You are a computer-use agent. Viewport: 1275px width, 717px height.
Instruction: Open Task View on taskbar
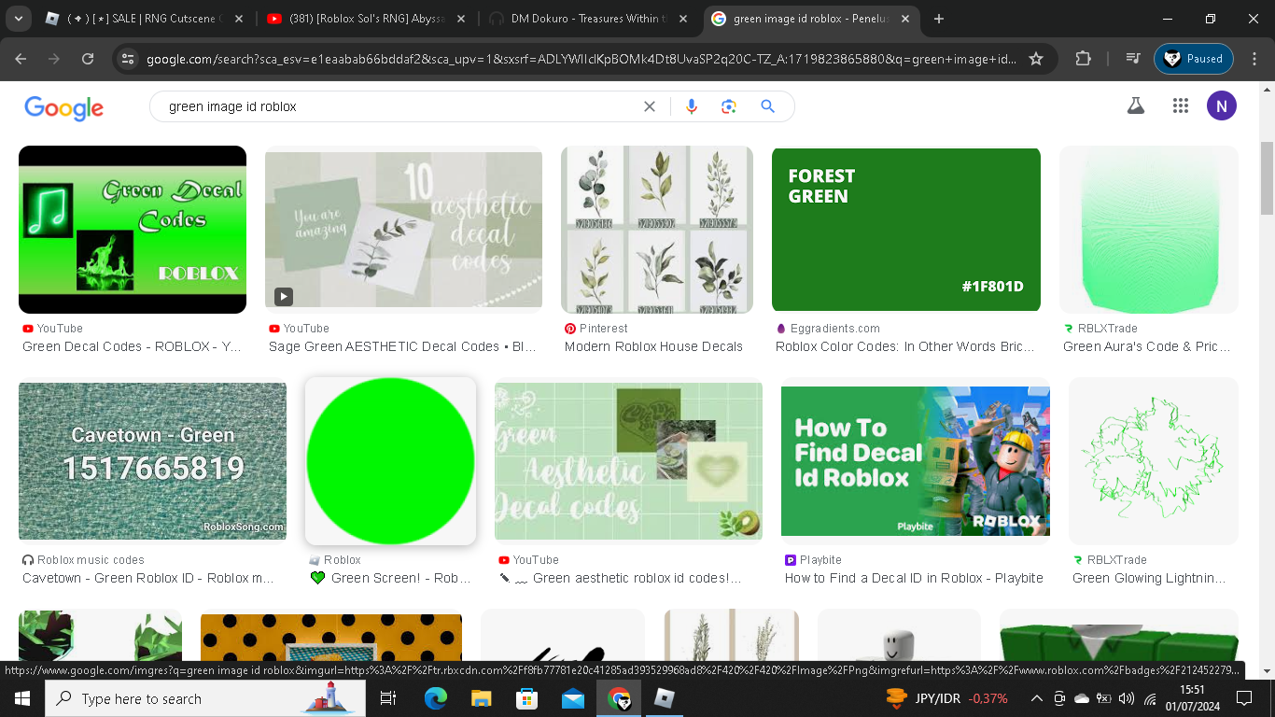coord(388,698)
